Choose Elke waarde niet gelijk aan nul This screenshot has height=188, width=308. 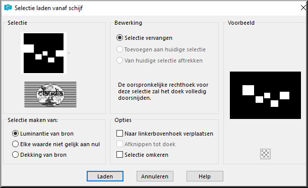(x=15, y=144)
